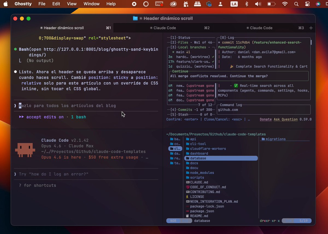The image size is (328, 234).
Task: Open the File menu
Action: pyautogui.click(x=42, y=4)
